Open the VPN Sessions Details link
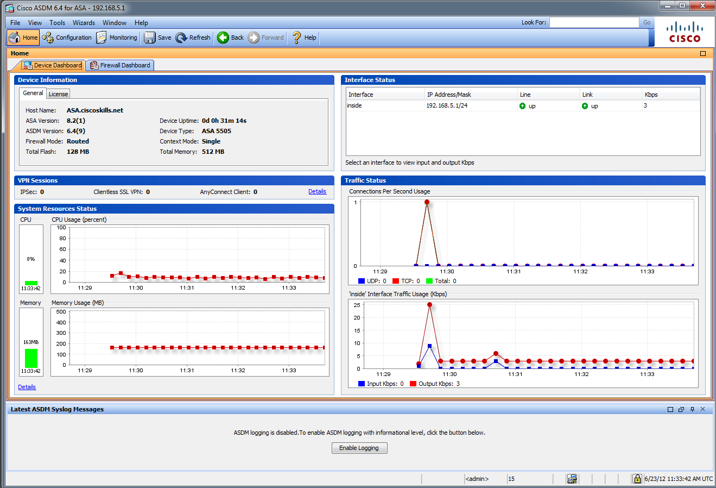 (x=317, y=192)
